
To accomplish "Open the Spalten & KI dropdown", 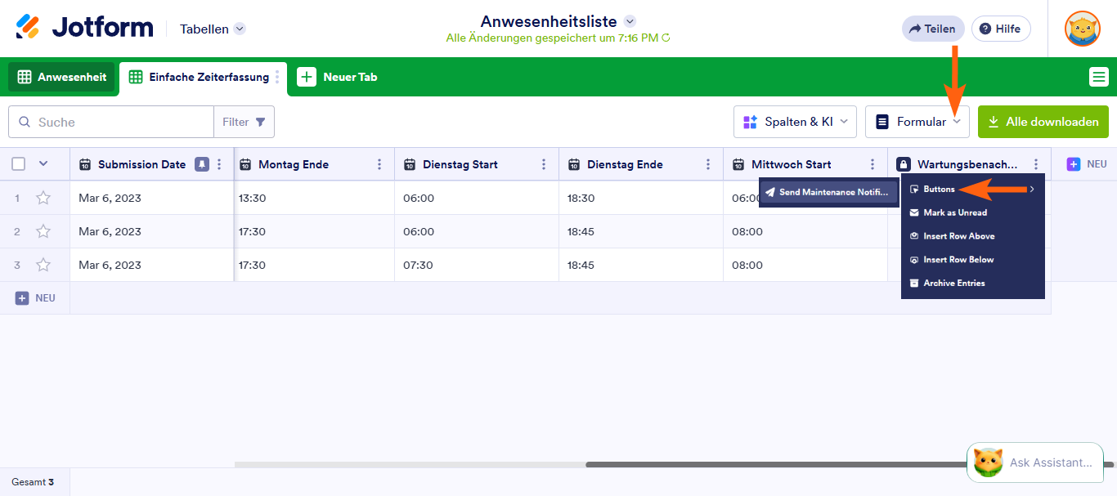I will (795, 122).
